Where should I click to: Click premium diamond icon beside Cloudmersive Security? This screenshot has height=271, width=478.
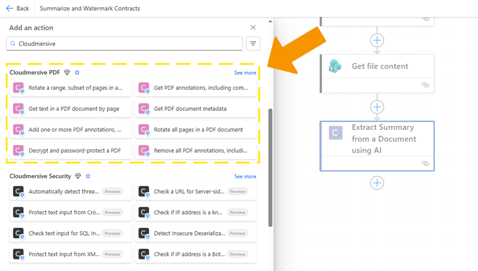[x=78, y=176]
